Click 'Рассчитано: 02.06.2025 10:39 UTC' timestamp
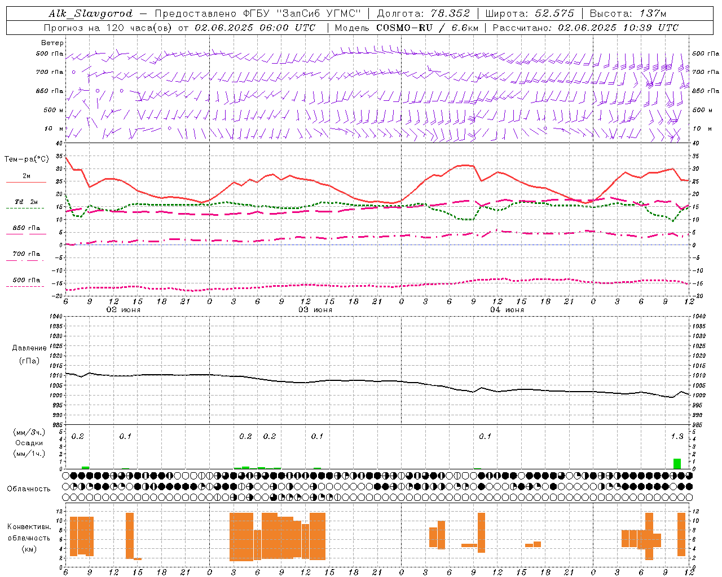The height and width of the screenshot is (577, 722). 585,28
